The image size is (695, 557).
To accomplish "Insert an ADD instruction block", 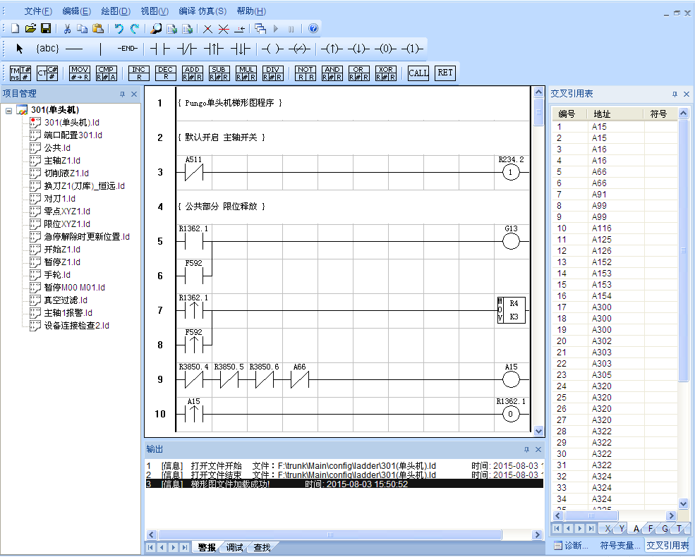I will coord(192,73).
